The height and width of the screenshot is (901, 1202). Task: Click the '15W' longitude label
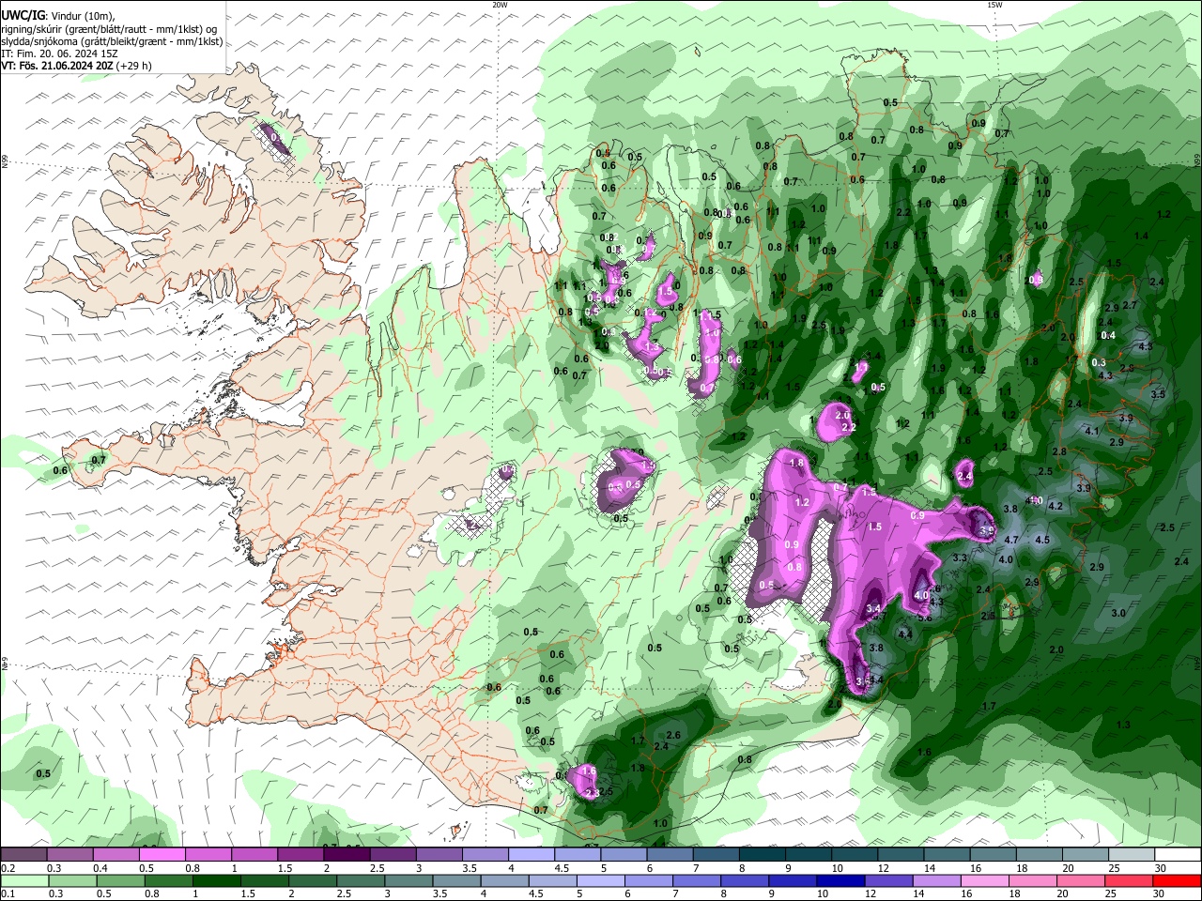point(994,5)
